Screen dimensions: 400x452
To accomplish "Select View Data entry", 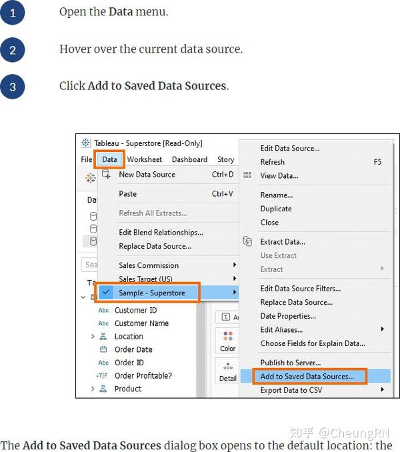I will pyautogui.click(x=315, y=175).
